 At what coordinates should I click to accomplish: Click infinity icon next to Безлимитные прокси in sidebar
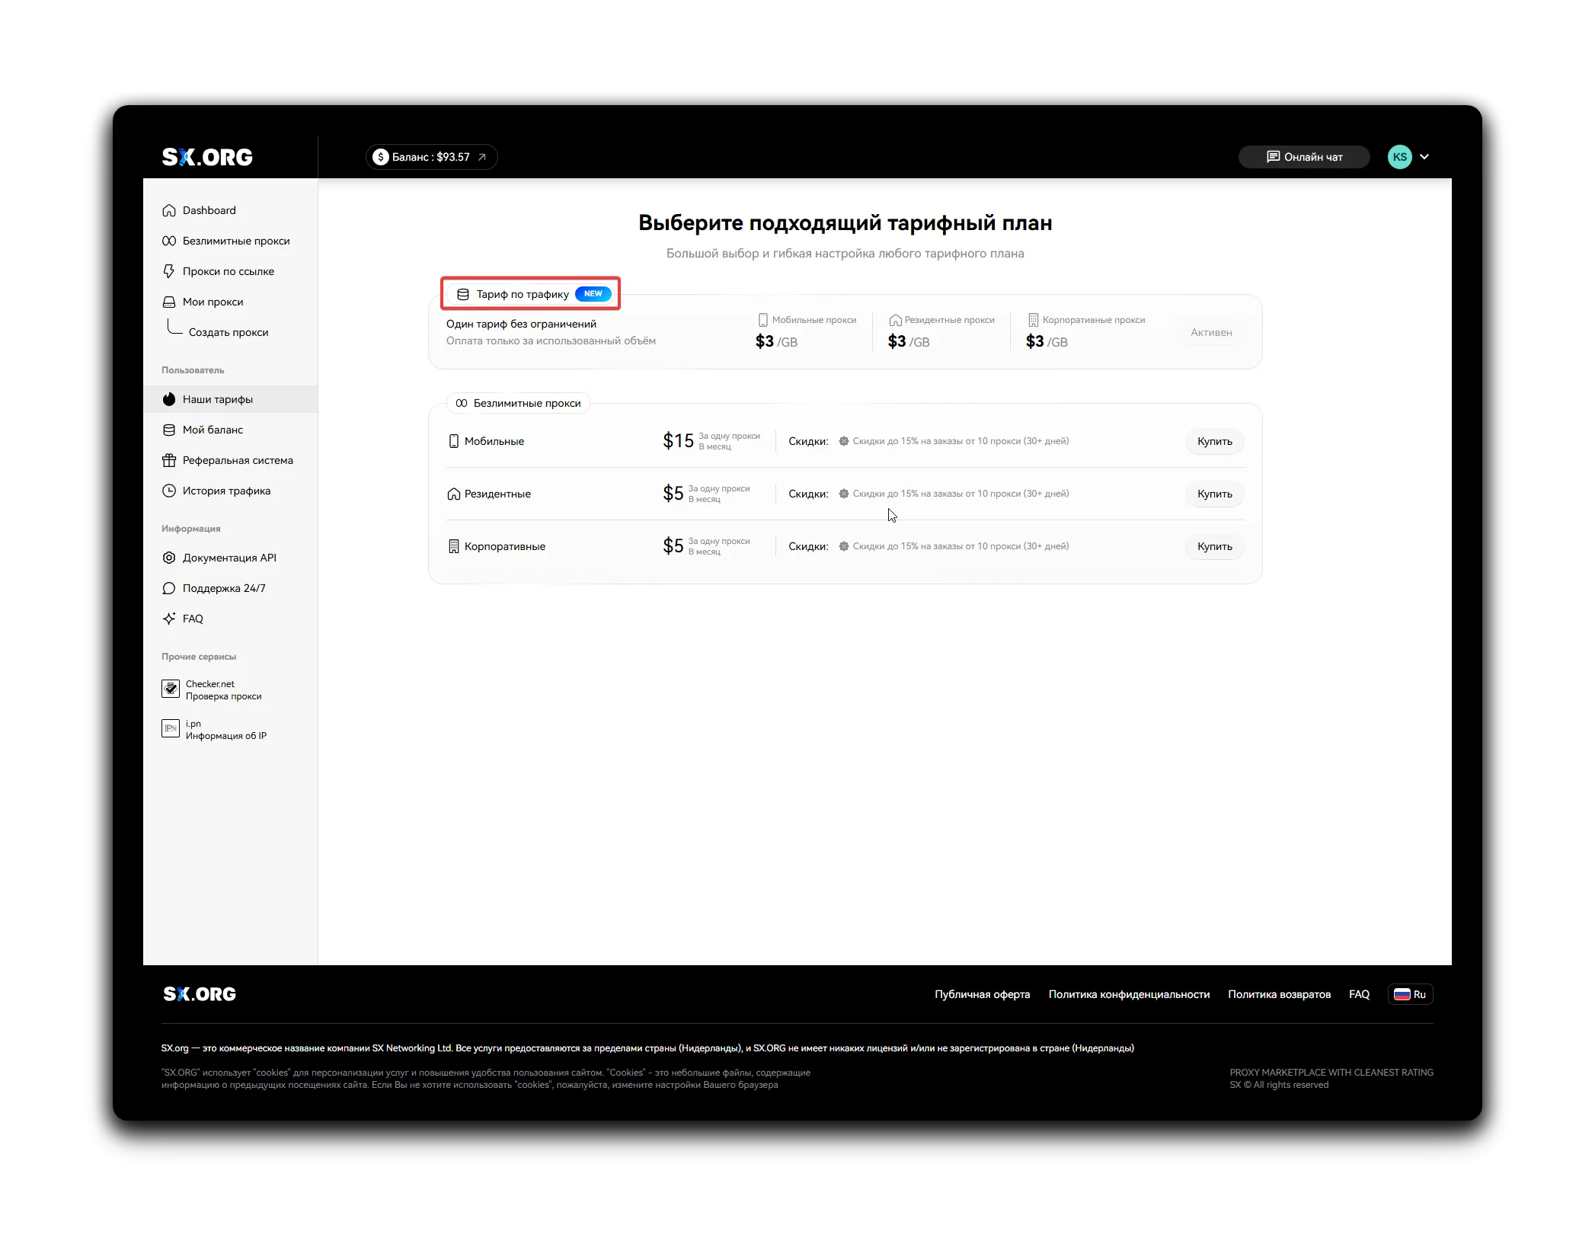(169, 241)
